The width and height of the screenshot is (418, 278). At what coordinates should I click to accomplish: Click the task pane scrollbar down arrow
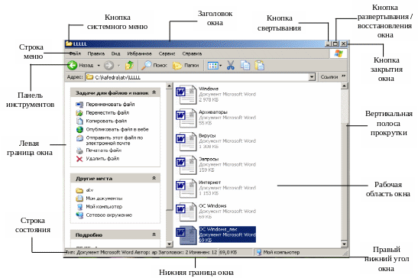click(x=170, y=244)
